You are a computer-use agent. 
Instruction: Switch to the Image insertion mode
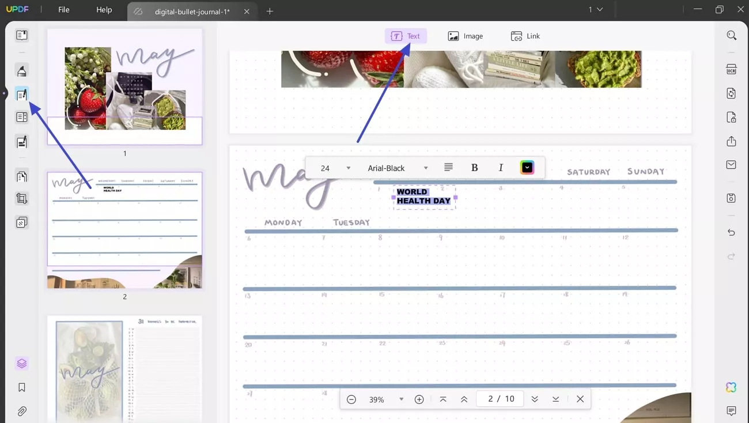(466, 36)
